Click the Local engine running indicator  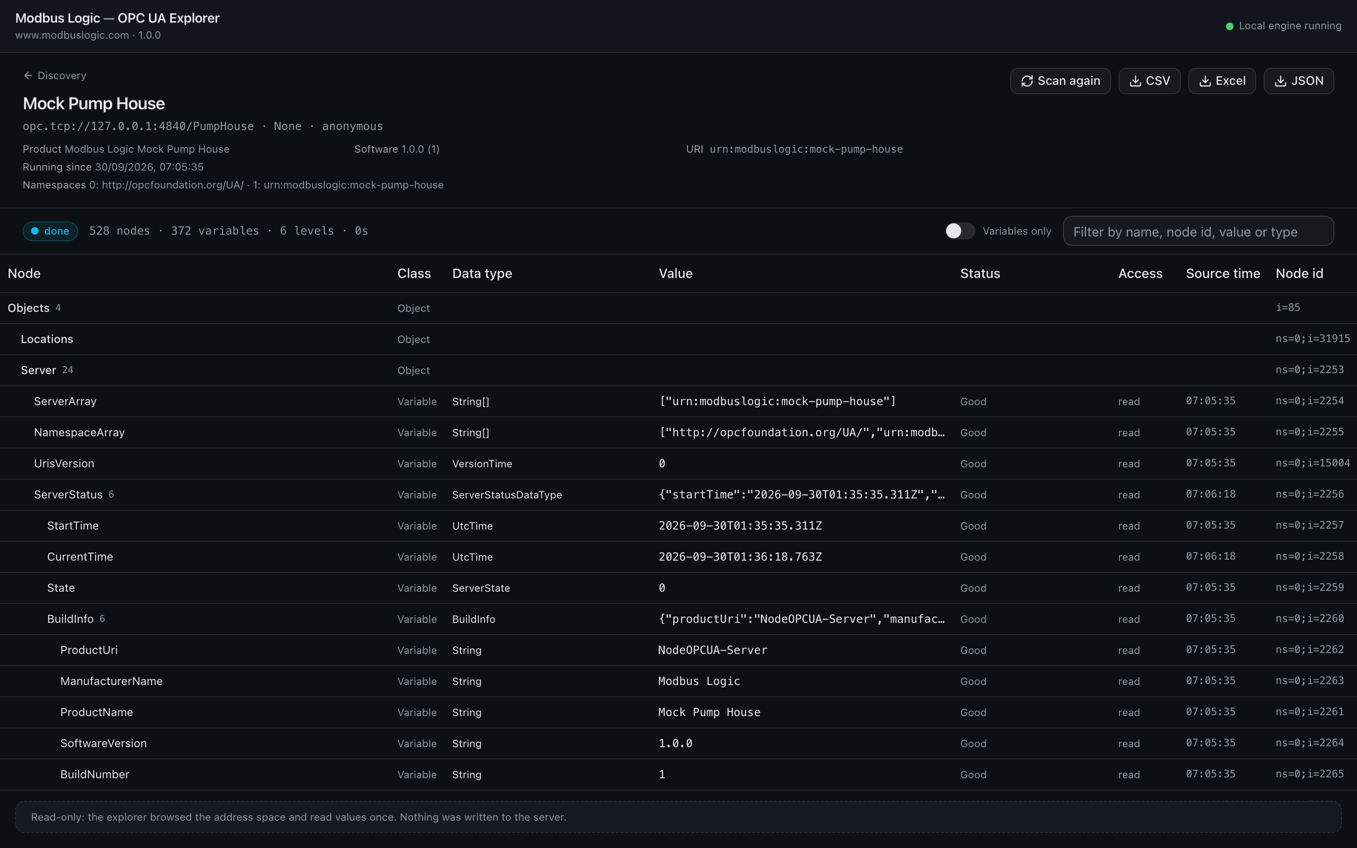pos(1283,26)
